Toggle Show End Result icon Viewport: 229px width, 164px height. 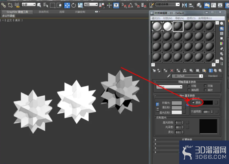pyautogui.click(x=210, y=71)
